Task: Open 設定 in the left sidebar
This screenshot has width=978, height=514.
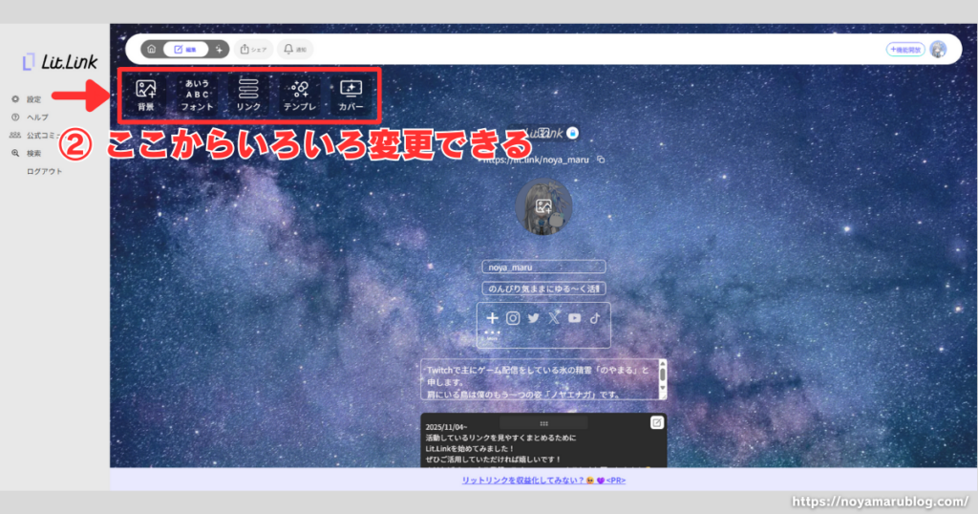Action: 33,99
